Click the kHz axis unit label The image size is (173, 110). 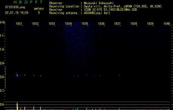pos(2,22)
